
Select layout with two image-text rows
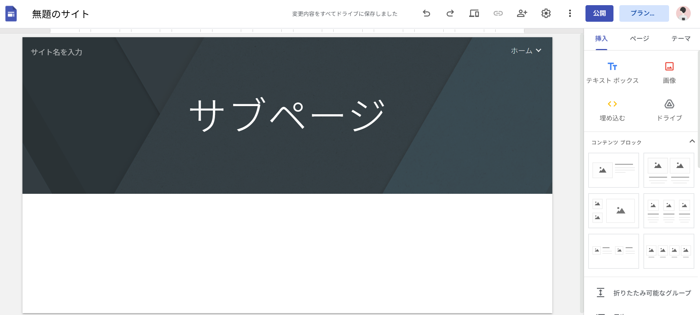(x=613, y=251)
